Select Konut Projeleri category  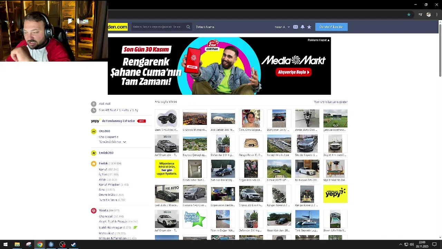click(x=109, y=185)
